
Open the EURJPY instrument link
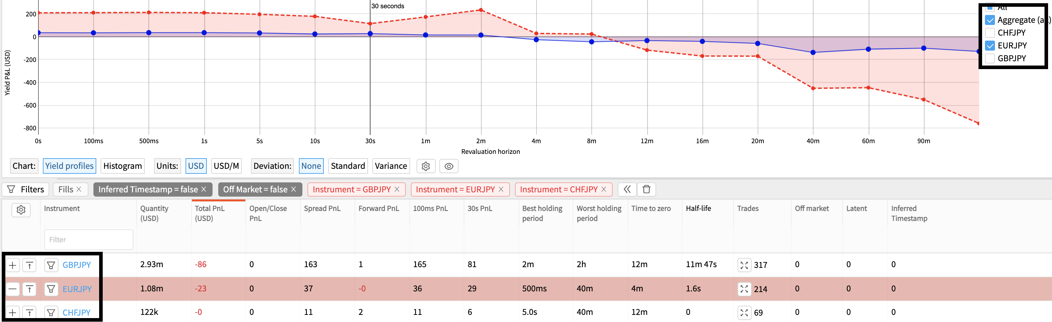(77, 289)
